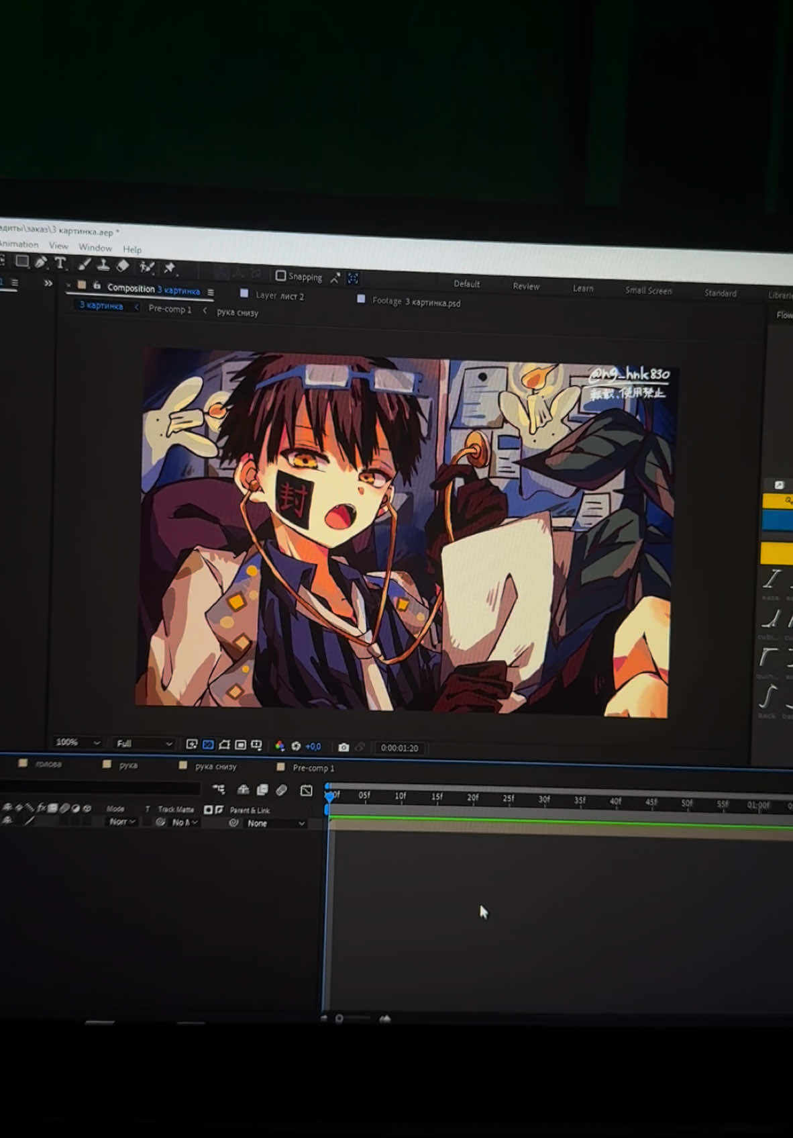Image resolution: width=793 pixels, height=1138 pixels.
Task: Open the composition mini-flowchart icon
Action: click(219, 790)
